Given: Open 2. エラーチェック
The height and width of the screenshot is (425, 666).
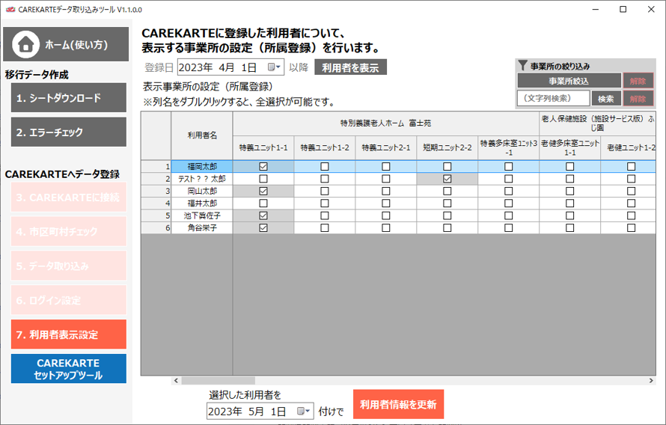Looking at the screenshot, I should (69, 132).
